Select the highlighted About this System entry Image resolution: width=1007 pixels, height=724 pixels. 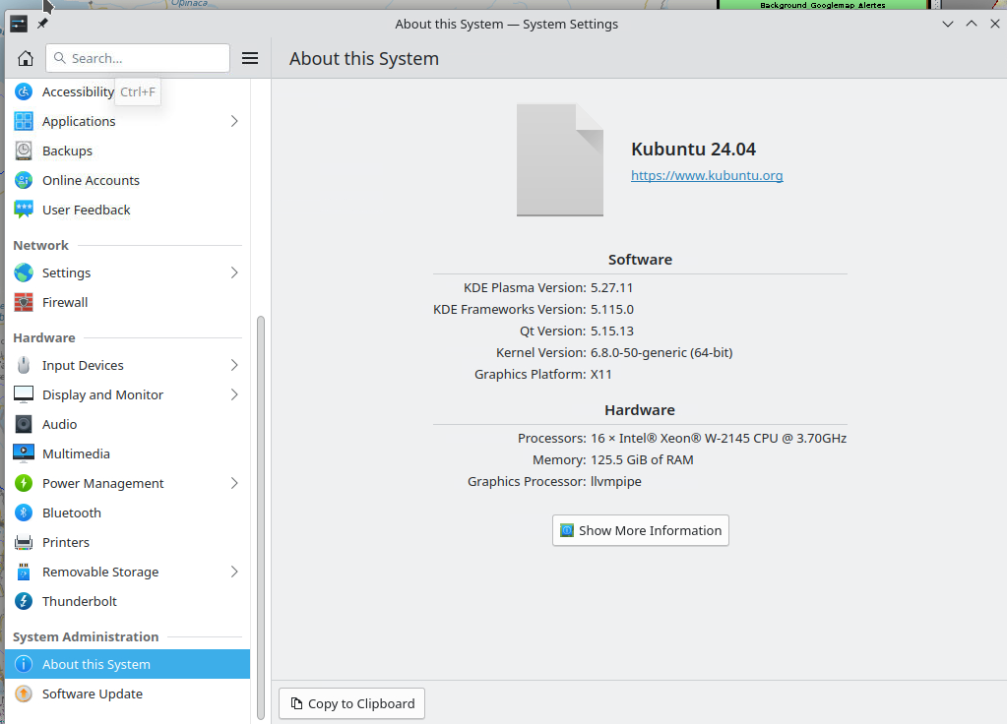tap(127, 664)
